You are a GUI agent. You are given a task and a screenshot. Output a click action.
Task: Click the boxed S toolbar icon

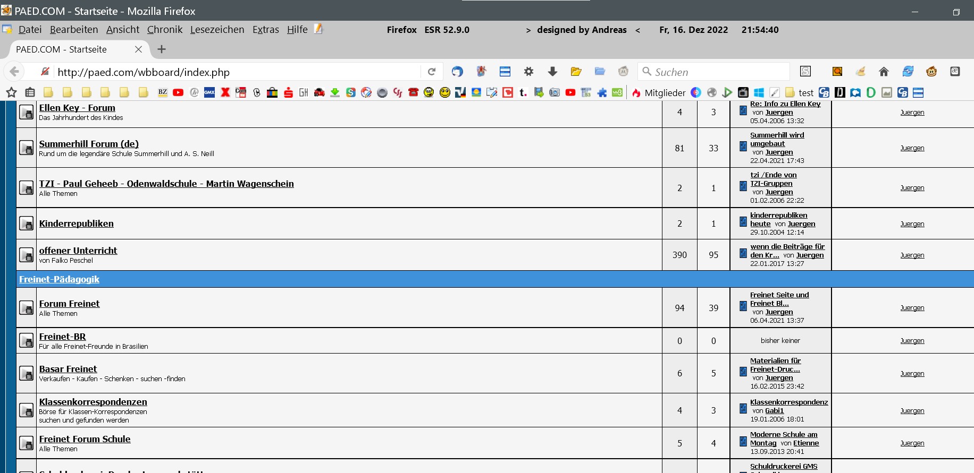(x=805, y=72)
